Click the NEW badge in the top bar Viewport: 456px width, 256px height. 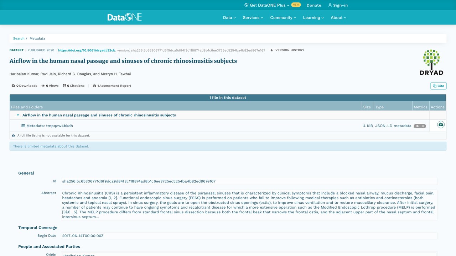(x=296, y=5)
